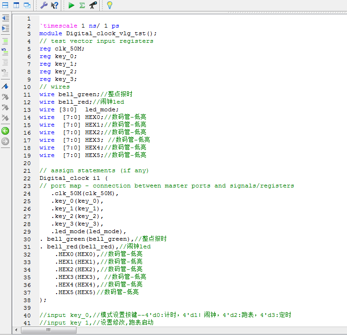Click '.HEX3(HEX3),' port connection
The image size is (347, 335).
tap(77, 277)
